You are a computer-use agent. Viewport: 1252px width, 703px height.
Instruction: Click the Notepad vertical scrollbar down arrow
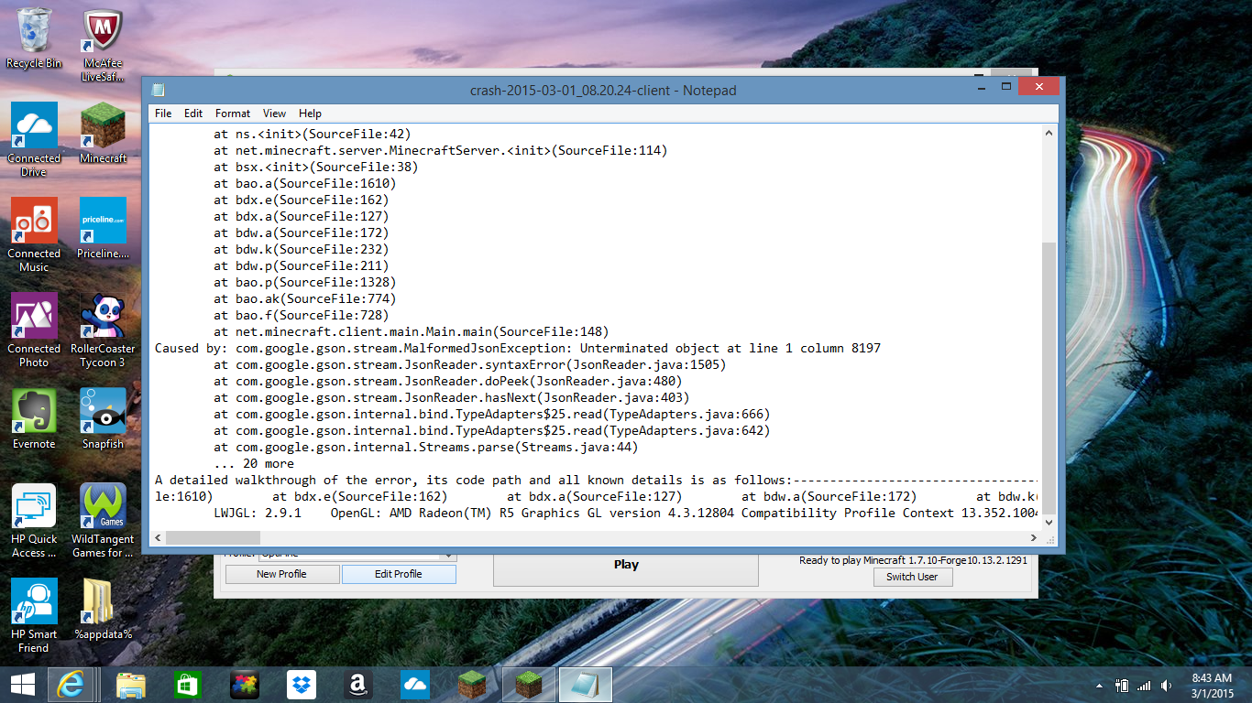pos(1049,522)
